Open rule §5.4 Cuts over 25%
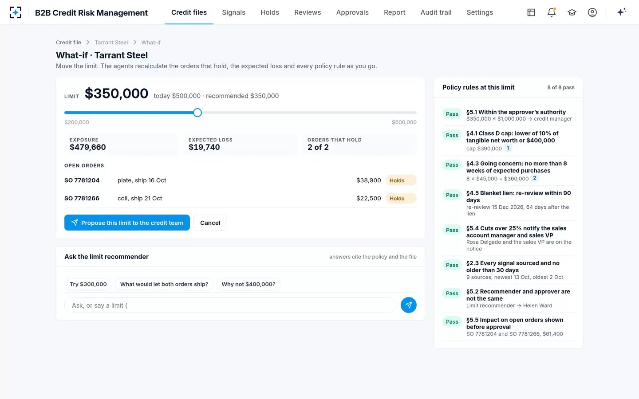Viewport: 639px width, 399px height. 509,239
